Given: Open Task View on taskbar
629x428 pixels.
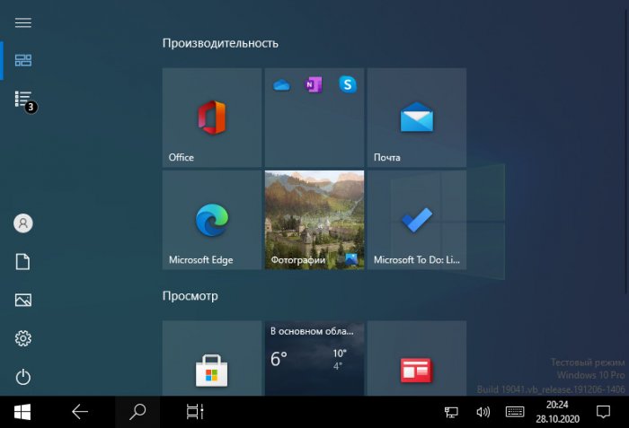Looking at the screenshot, I should click(x=195, y=412).
